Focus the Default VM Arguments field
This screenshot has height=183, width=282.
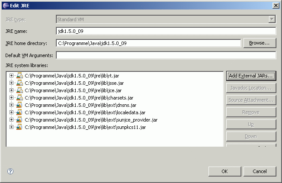(166, 55)
